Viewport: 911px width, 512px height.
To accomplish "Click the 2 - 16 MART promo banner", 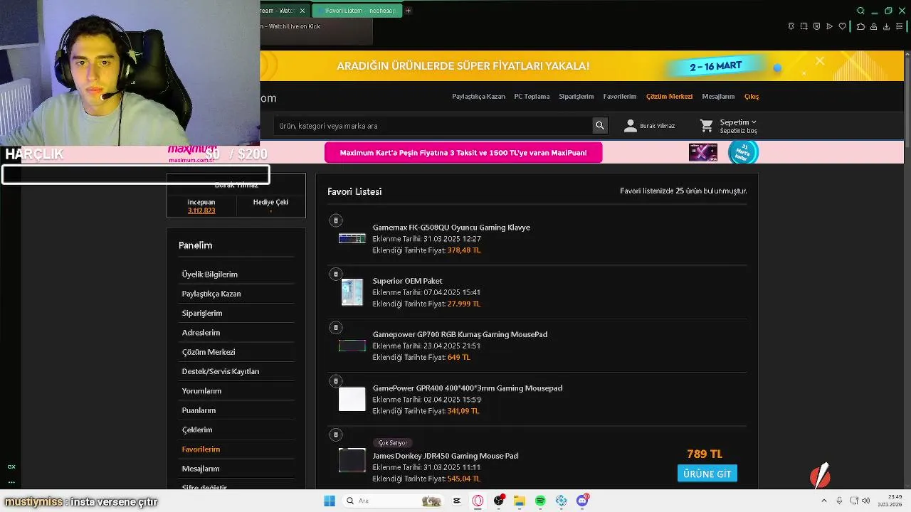I will (x=716, y=66).
